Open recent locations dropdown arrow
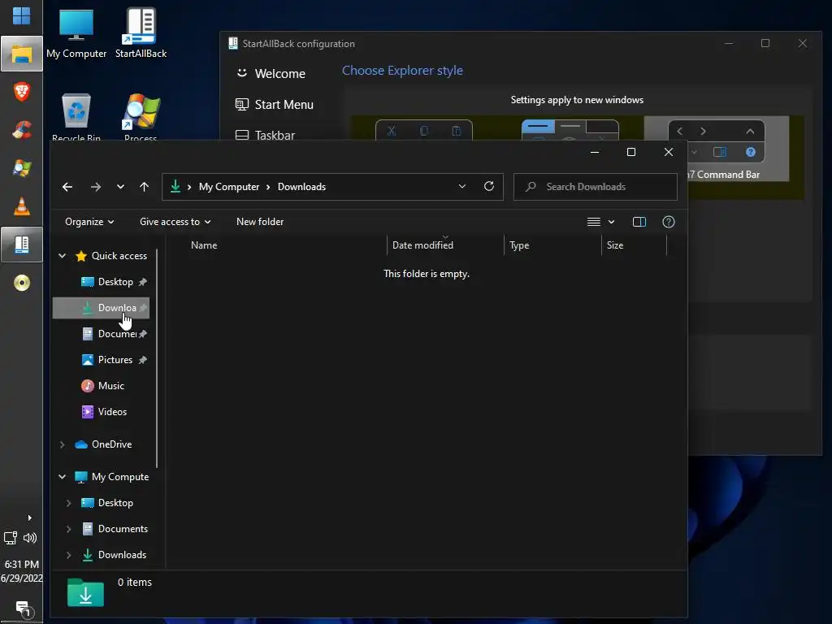Viewport: 832px width, 624px height. 120,187
